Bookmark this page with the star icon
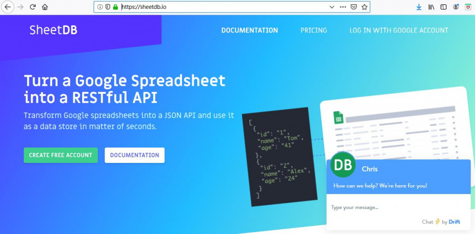The height and width of the screenshot is (234, 475). click(365, 7)
